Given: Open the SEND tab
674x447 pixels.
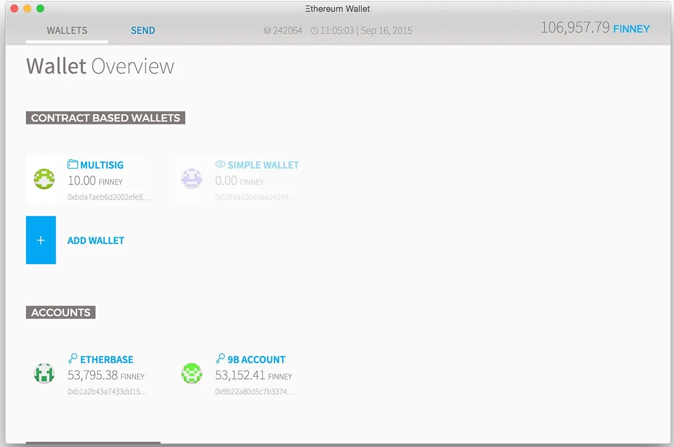Looking at the screenshot, I should coord(143,30).
